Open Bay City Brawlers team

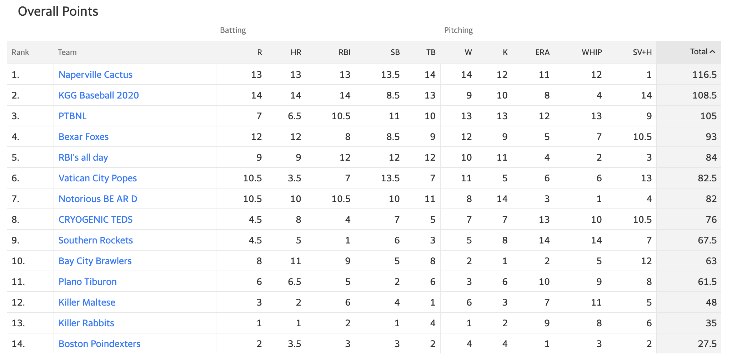point(95,261)
